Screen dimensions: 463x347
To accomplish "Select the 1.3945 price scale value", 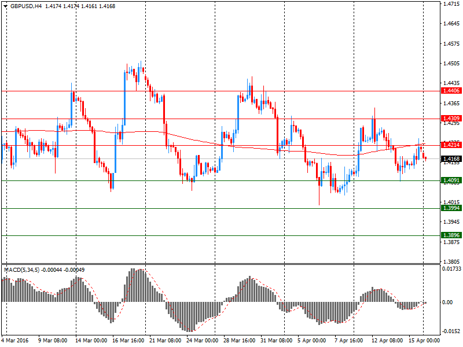I will (x=452, y=222).
